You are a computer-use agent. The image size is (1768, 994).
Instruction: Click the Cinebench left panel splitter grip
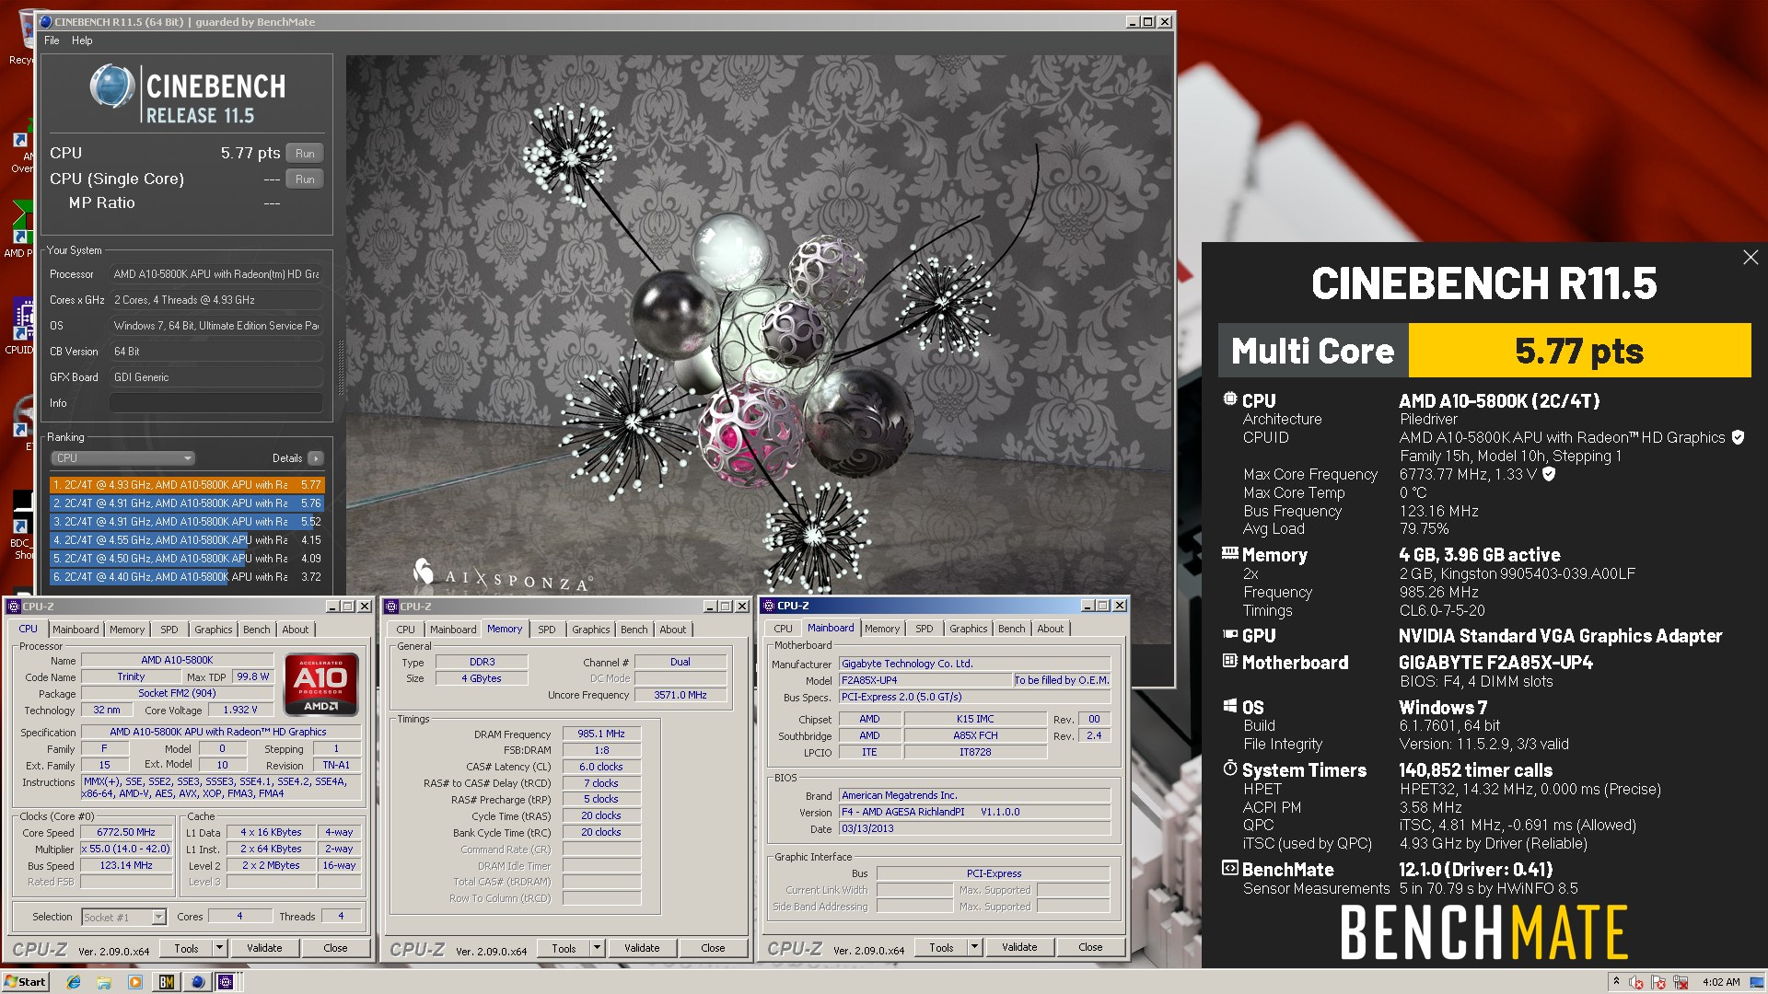pos(341,368)
